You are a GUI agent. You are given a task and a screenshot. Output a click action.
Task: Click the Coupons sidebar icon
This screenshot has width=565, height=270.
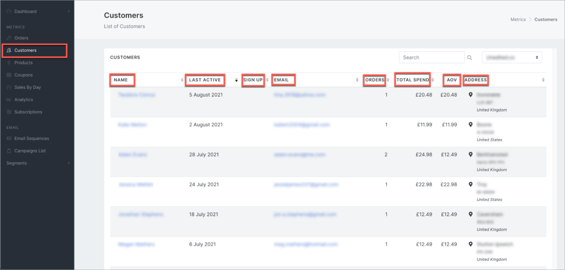tap(9, 75)
